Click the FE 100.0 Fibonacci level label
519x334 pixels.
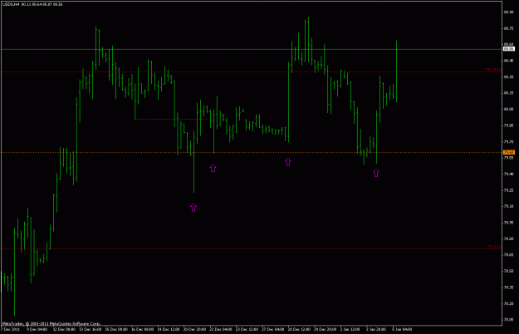493,70
